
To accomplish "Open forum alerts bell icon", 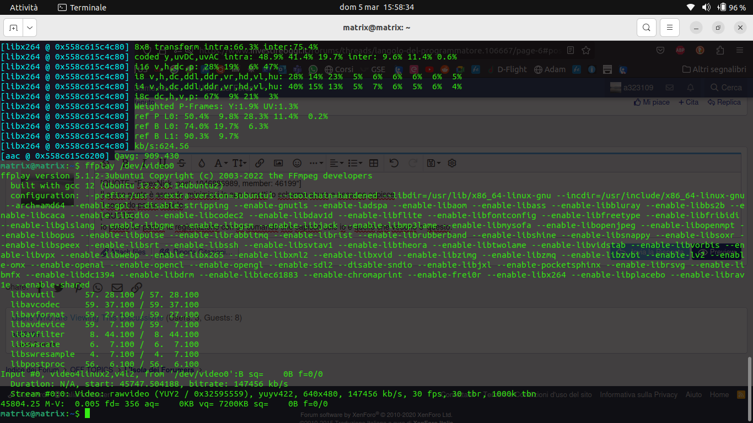I will click(690, 88).
